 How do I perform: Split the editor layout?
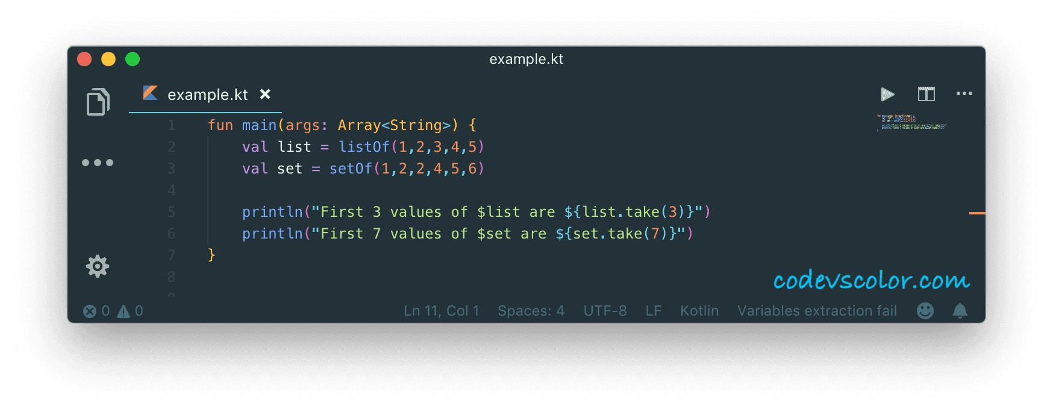coord(926,94)
